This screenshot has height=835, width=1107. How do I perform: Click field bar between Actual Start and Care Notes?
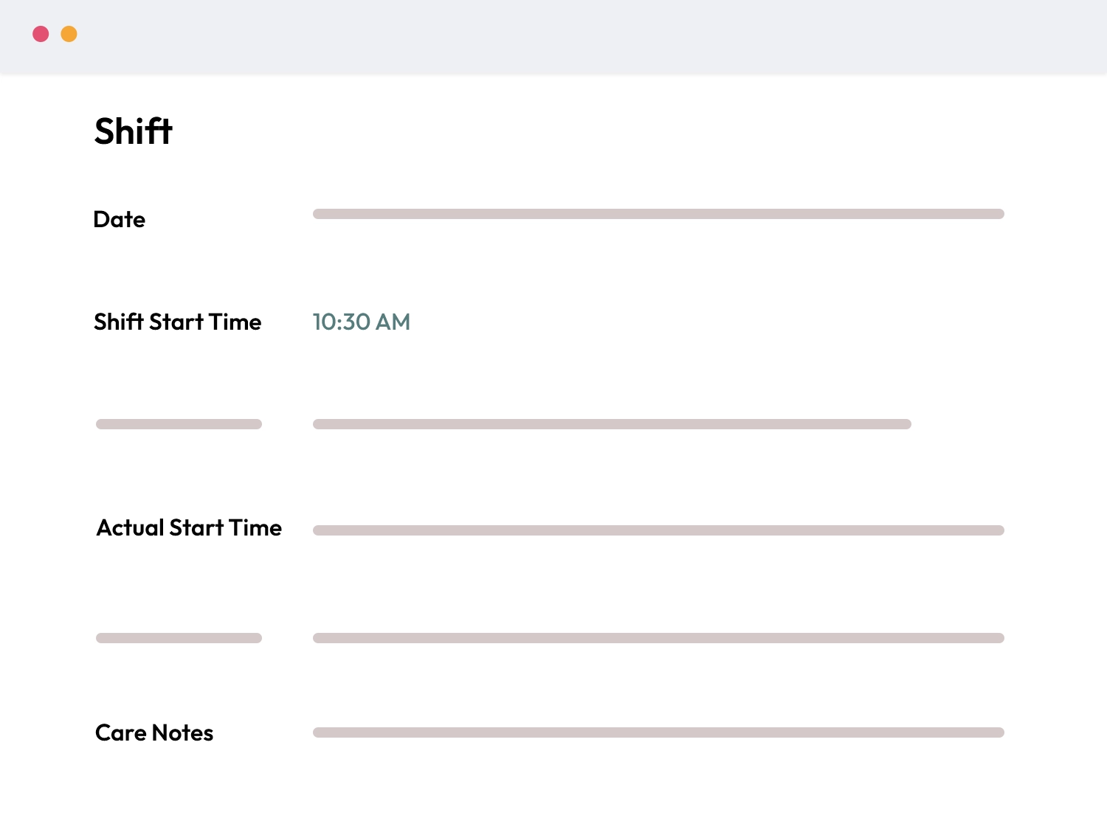pos(658,638)
